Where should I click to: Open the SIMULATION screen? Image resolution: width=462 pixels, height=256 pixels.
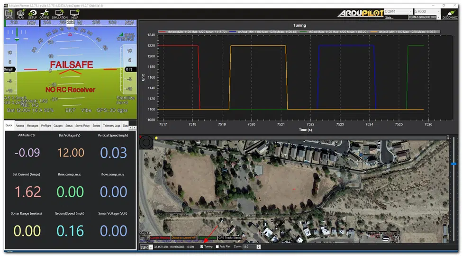click(60, 14)
